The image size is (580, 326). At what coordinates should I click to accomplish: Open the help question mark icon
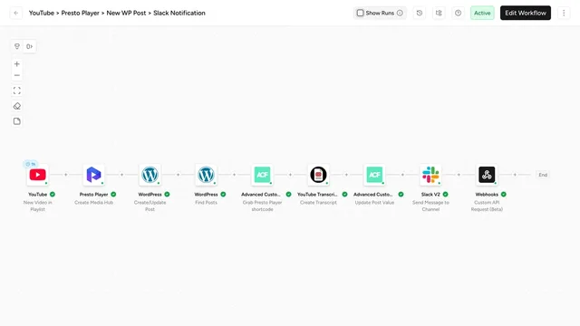point(458,13)
